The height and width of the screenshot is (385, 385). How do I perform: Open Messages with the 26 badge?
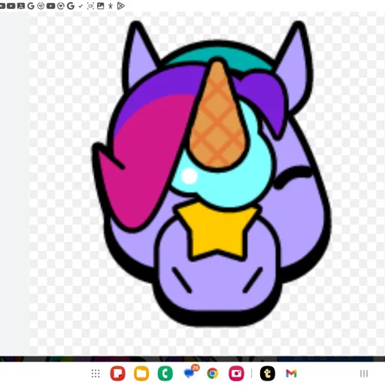[x=189, y=372]
